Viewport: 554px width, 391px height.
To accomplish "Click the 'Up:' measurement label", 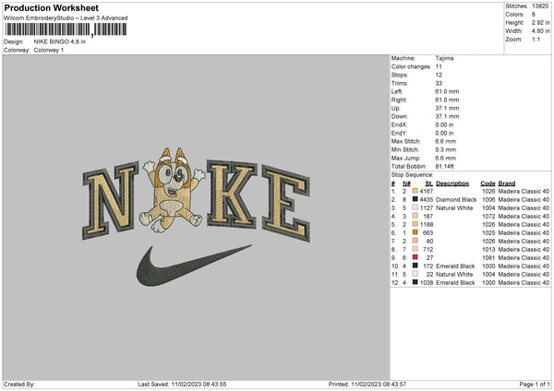I will coord(395,108).
